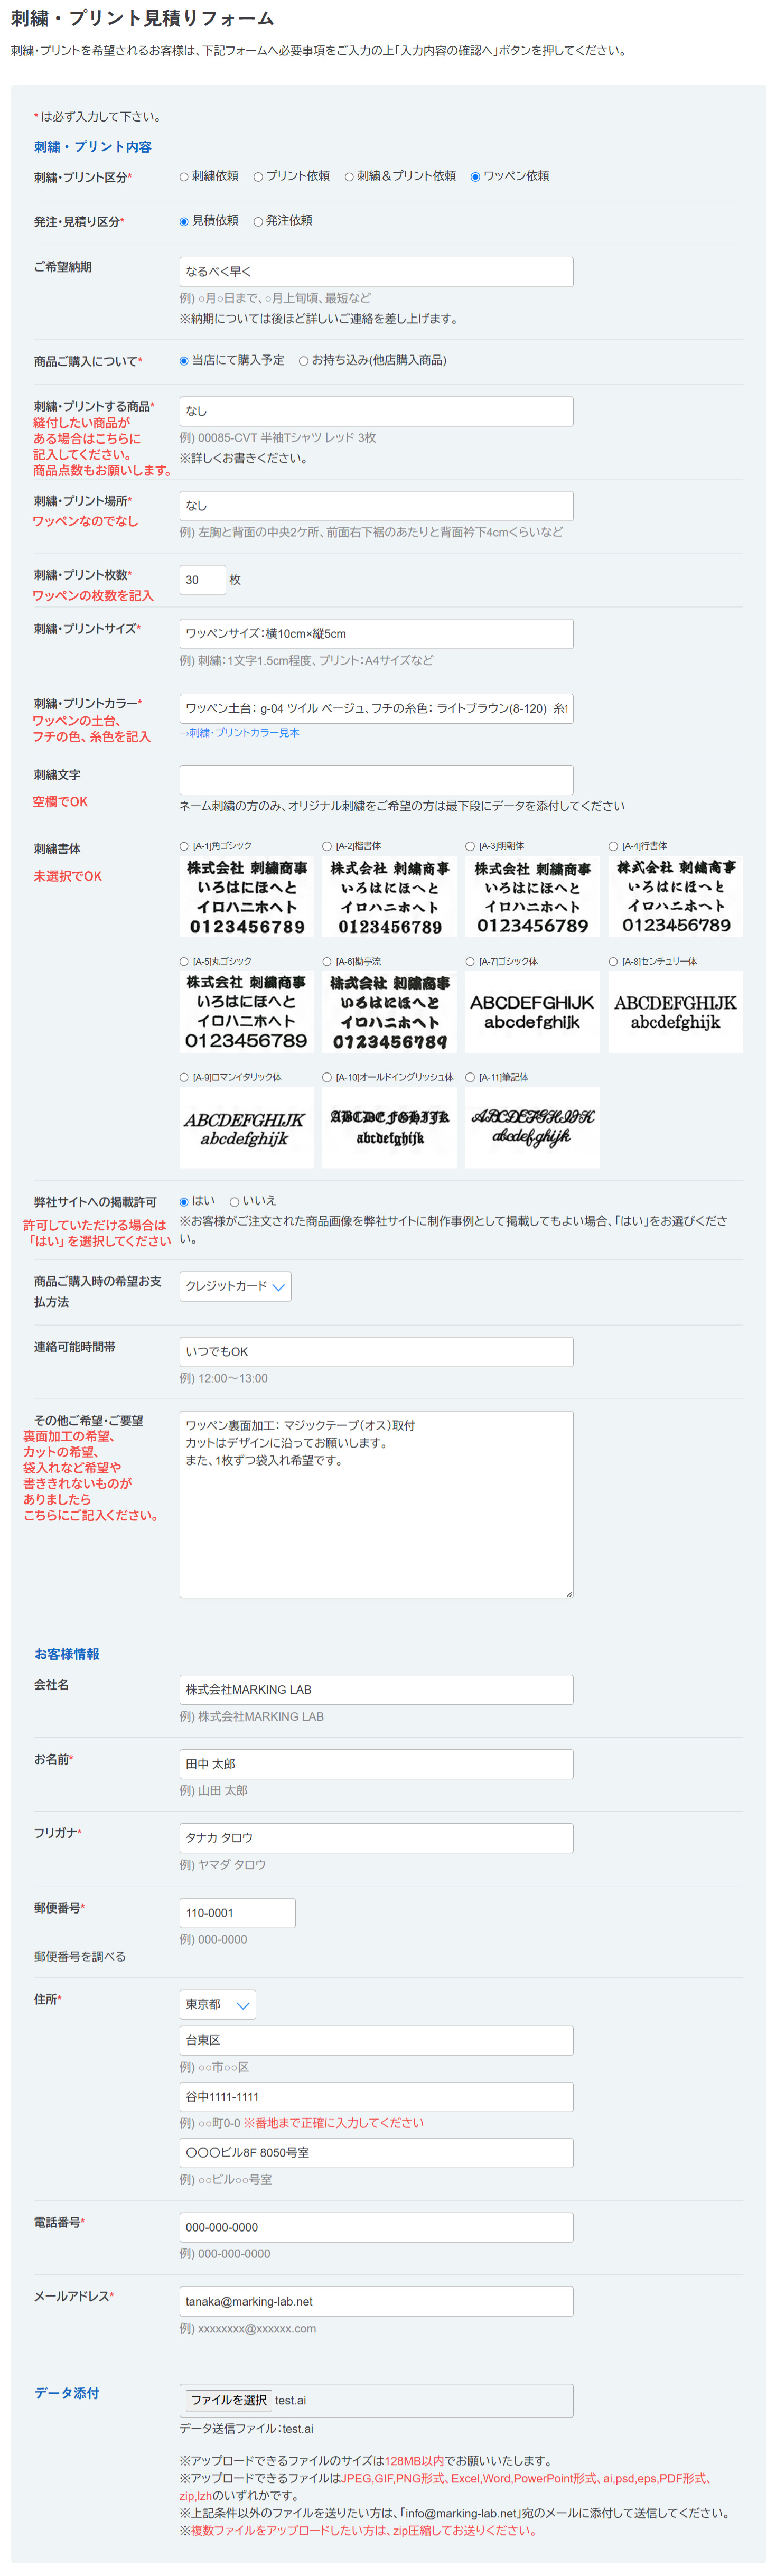The image size is (776, 2576).
Task: Click the resize grip of the ご要望 textarea
Action: click(569, 1594)
